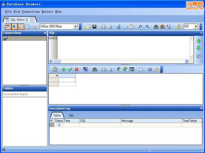Click the green up arrow for previous SQL

click(x=199, y=41)
